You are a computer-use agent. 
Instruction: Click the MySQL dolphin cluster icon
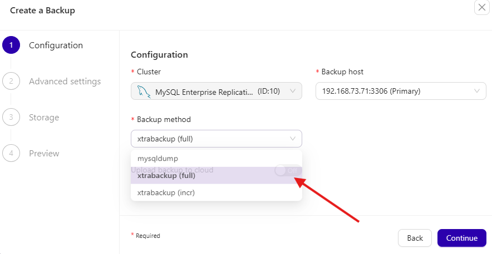tap(143, 92)
